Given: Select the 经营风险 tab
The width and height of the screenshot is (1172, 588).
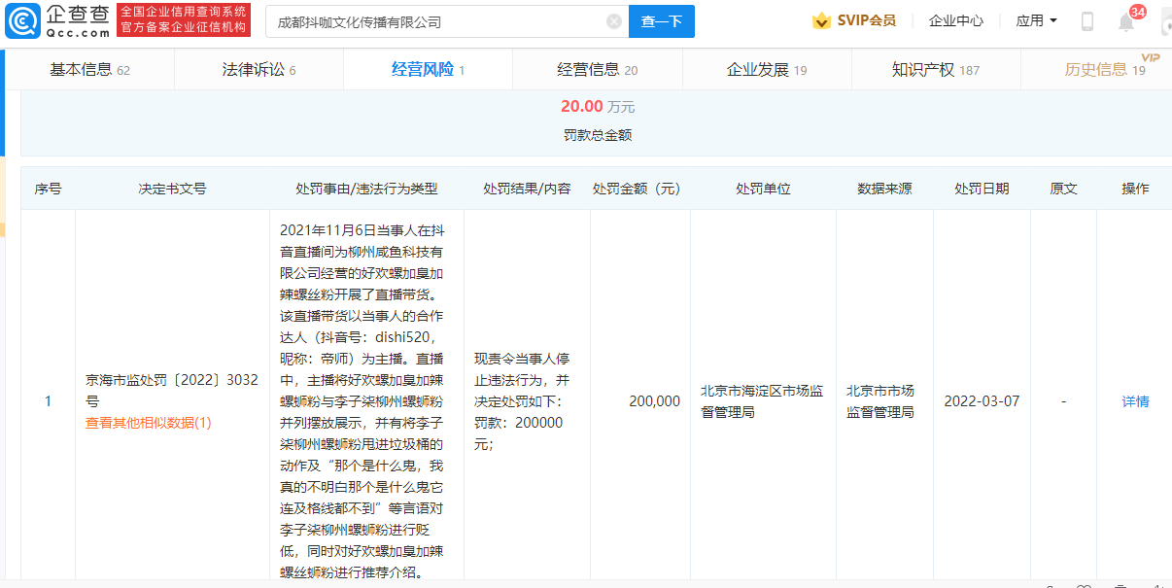Looking at the screenshot, I should (428, 69).
